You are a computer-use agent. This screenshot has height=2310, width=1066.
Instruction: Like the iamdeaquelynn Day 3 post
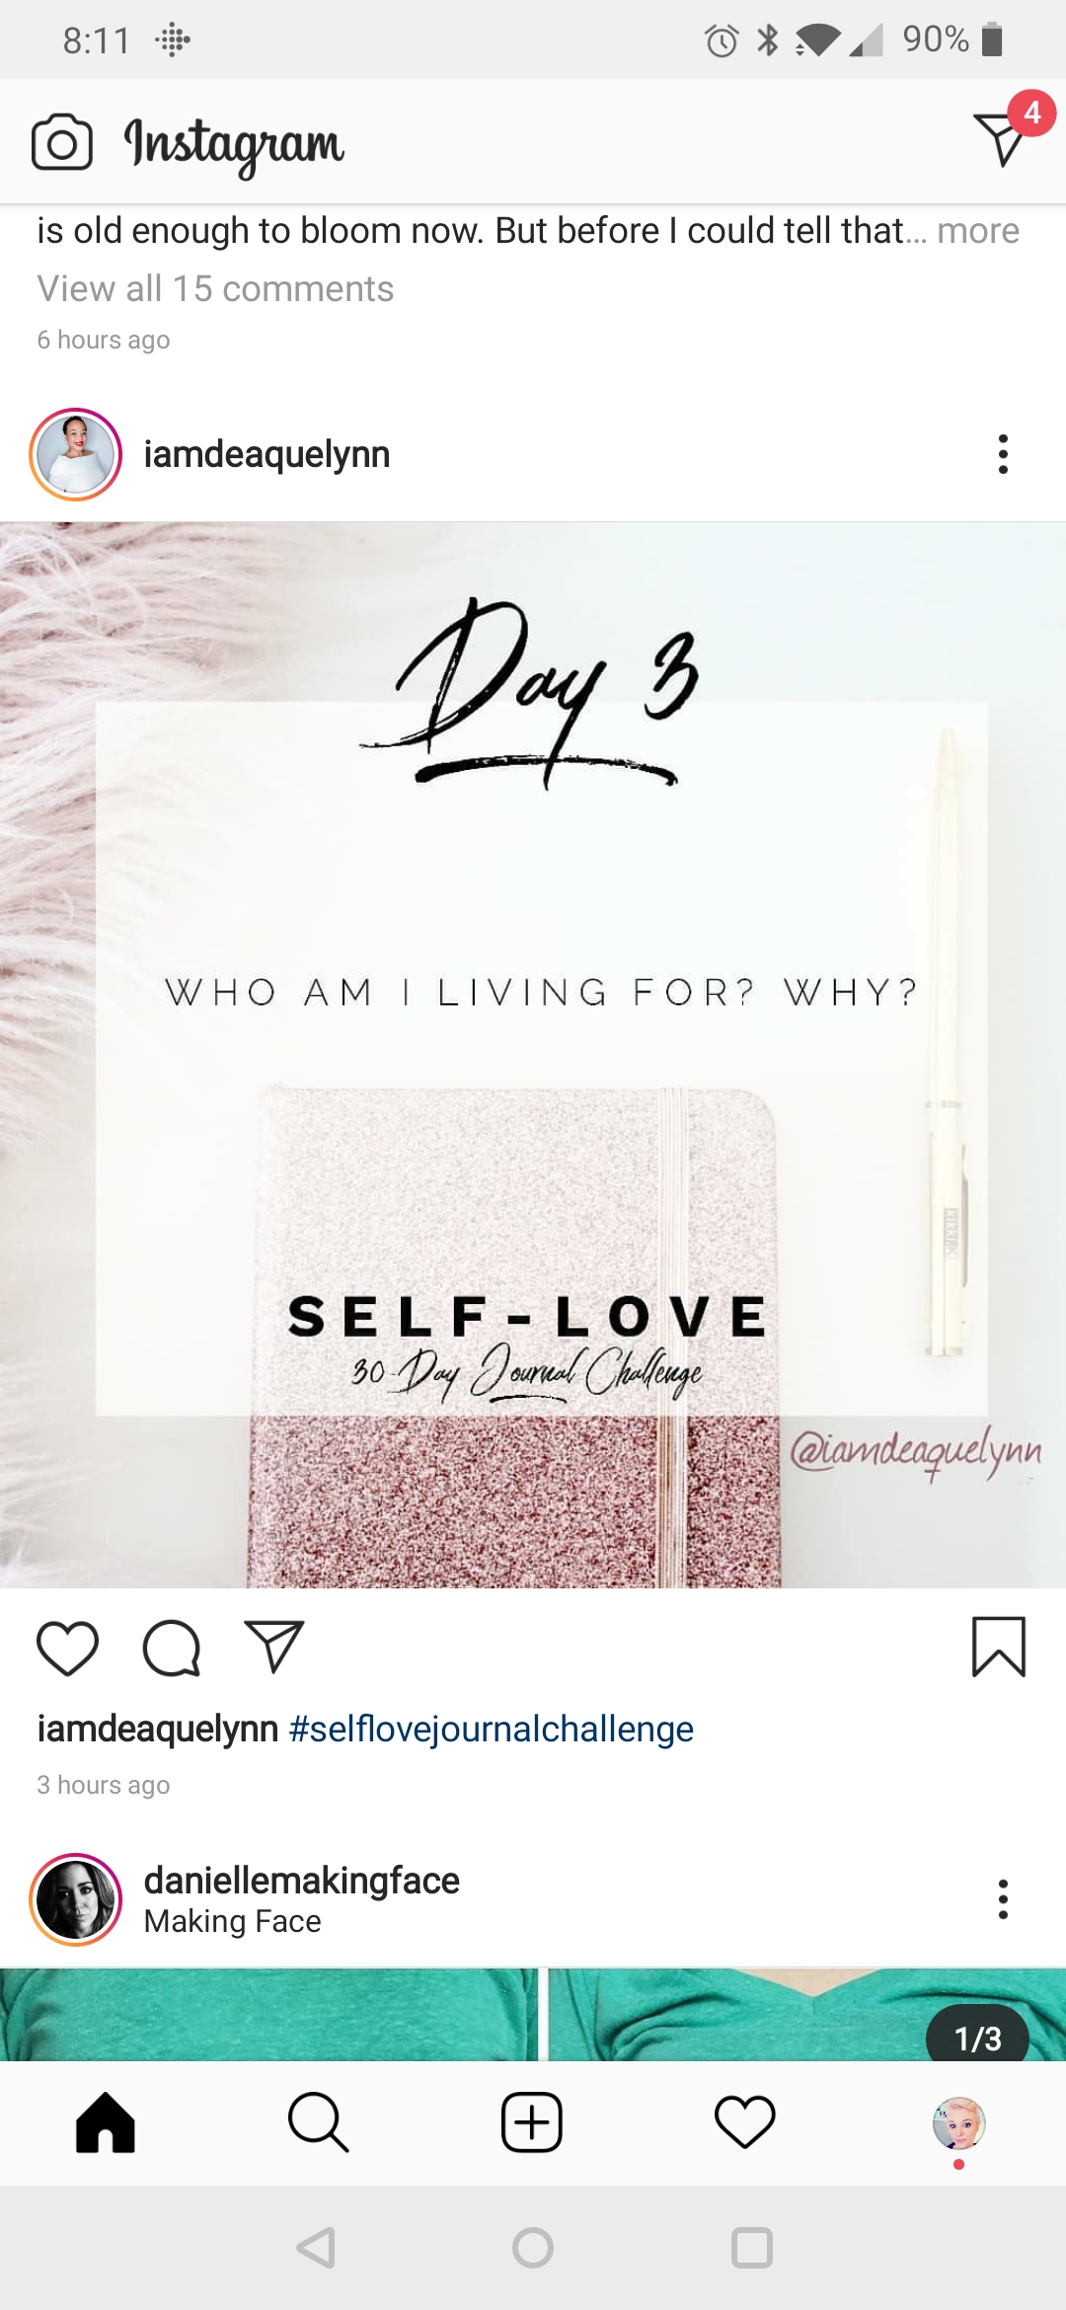(x=67, y=1648)
